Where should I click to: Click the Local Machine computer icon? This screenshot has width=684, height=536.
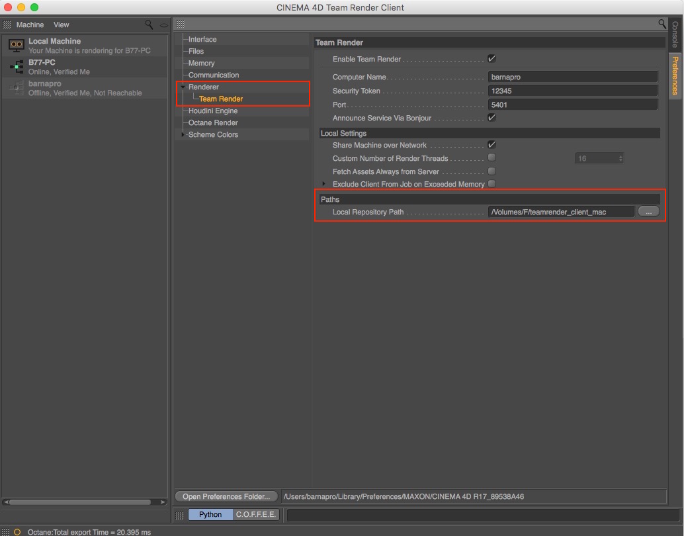point(16,46)
